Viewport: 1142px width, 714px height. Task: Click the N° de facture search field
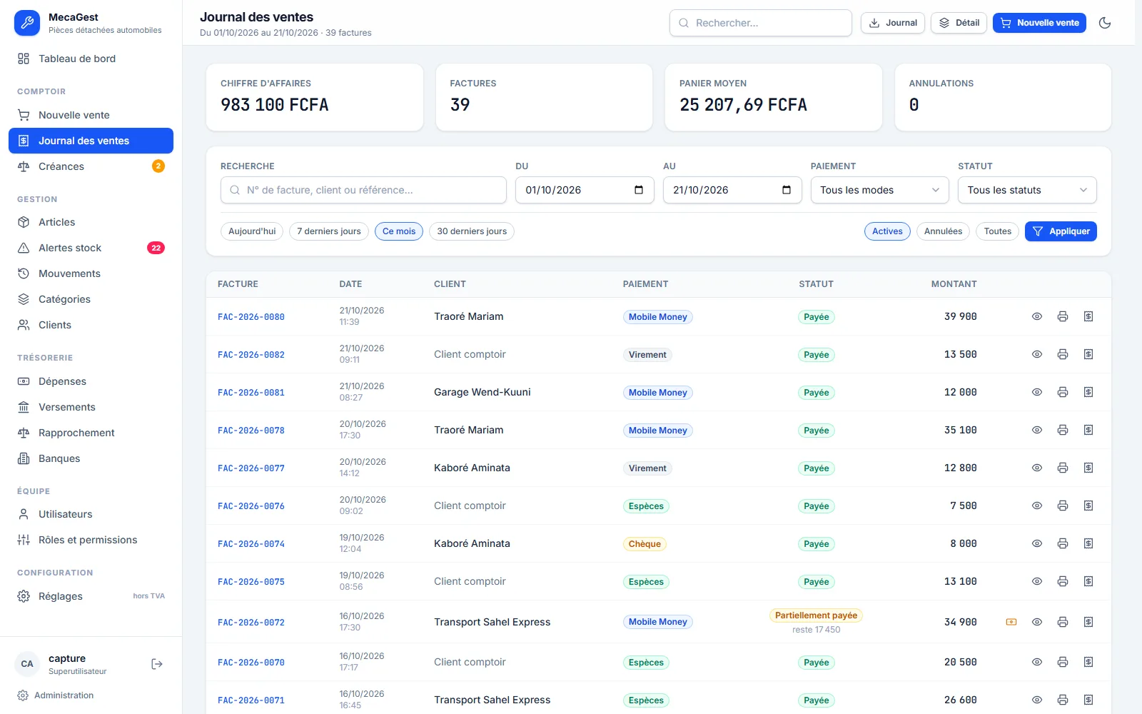click(x=363, y=190)
